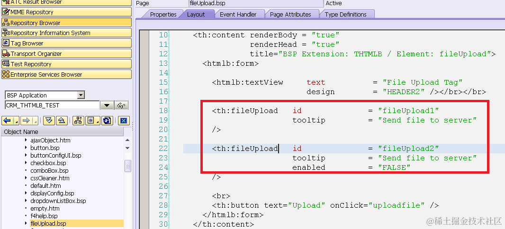
Task: Open the Transport Organizer
Action: [66, 54]
